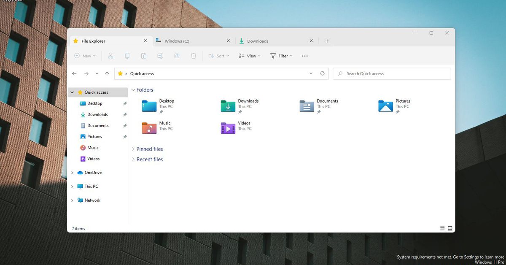Image resolution: width=506 pixels, height=265 pixels.
Task: Collapse the Quick access tree node
Action: (x=72, y=92)
